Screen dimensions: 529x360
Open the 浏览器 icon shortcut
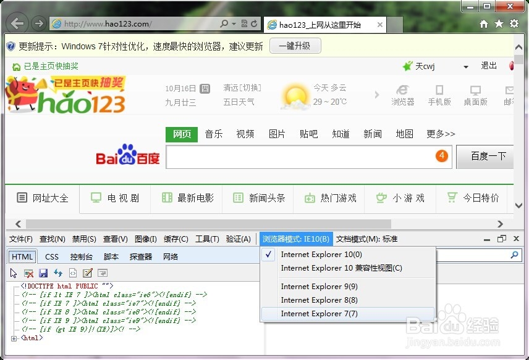402,96
